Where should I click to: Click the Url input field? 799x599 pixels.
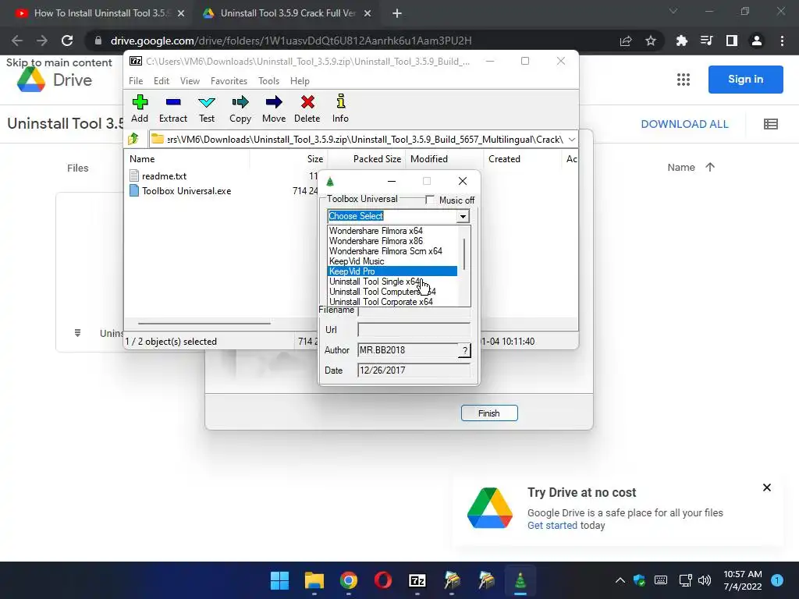click(414, 330)
